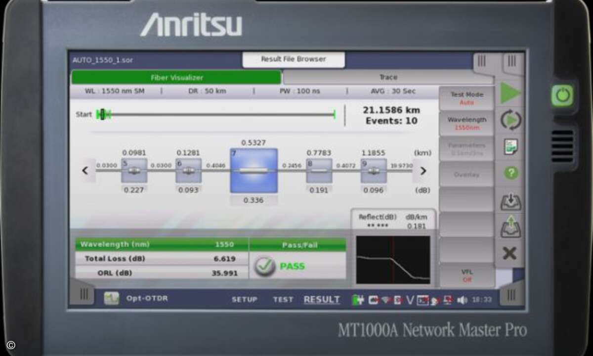Close the application with the X icon
593x356 pixels.
click(x=509, y=254)
